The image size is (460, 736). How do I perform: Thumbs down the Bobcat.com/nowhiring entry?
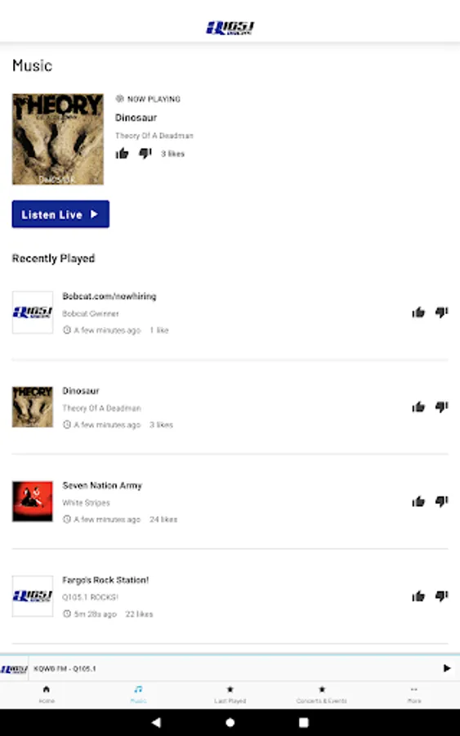pyautogui.click(x=442, y=312)
